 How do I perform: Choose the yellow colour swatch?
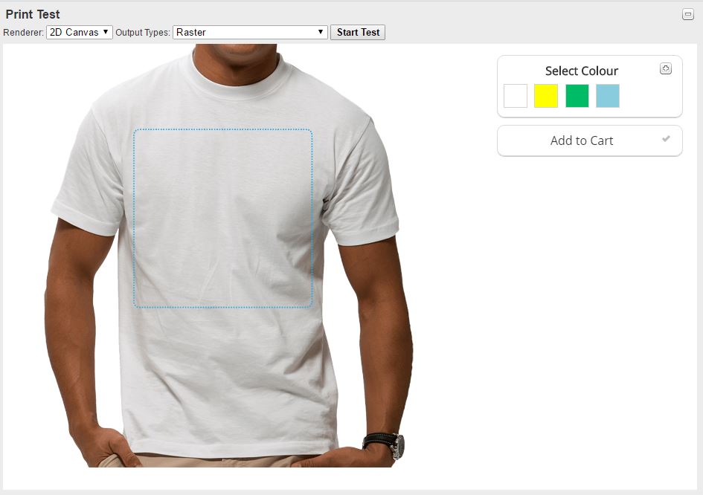(x=545, y=96)
